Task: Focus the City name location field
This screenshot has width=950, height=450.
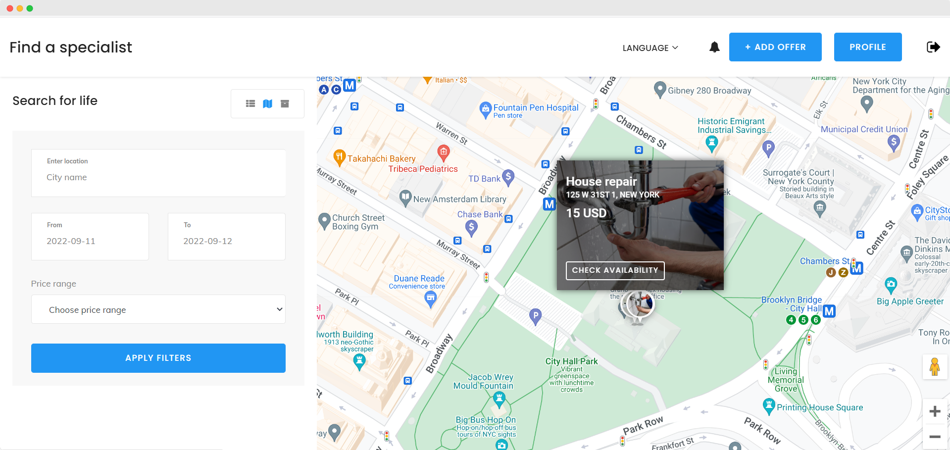Action: (158, 173)
